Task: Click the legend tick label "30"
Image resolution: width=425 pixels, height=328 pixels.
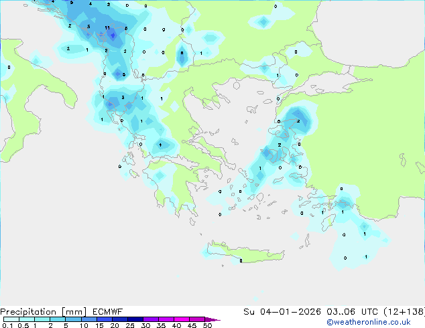Action: [145, 325]
